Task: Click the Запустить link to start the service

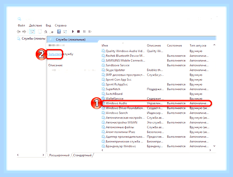Action: 55,54
